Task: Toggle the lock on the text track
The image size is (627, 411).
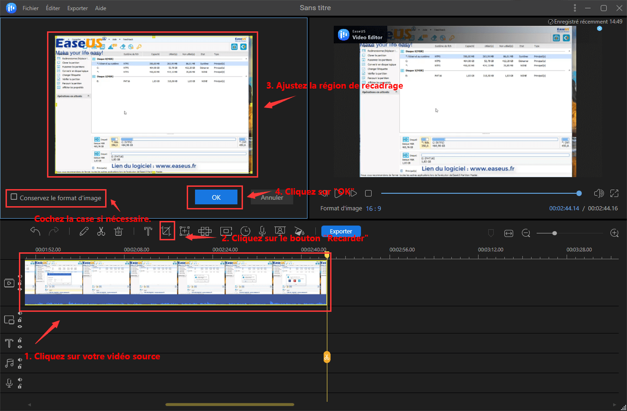Action: click(20, 340)
